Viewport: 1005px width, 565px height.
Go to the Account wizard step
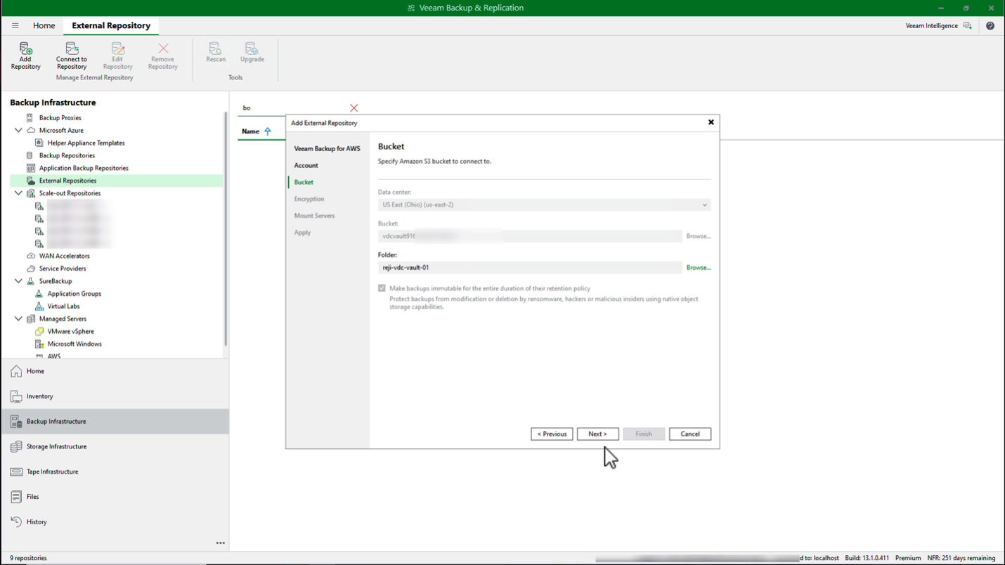(306, 165)
